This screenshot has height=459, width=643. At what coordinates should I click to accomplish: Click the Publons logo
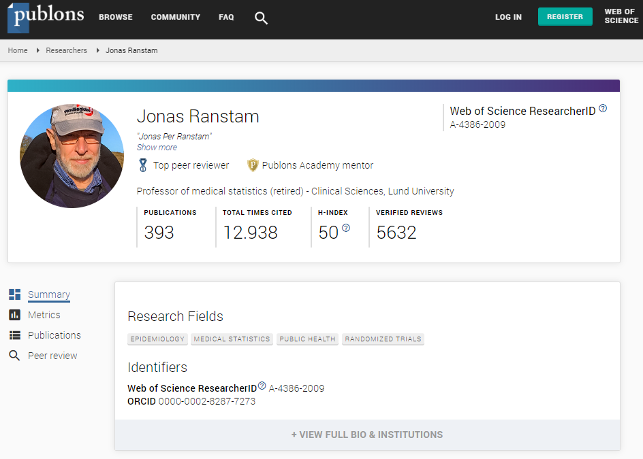[x=46, y=17]
